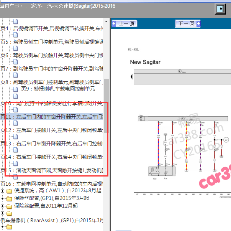Select 倒车摄像机(RearAssist) tree label

click(52, 220)
